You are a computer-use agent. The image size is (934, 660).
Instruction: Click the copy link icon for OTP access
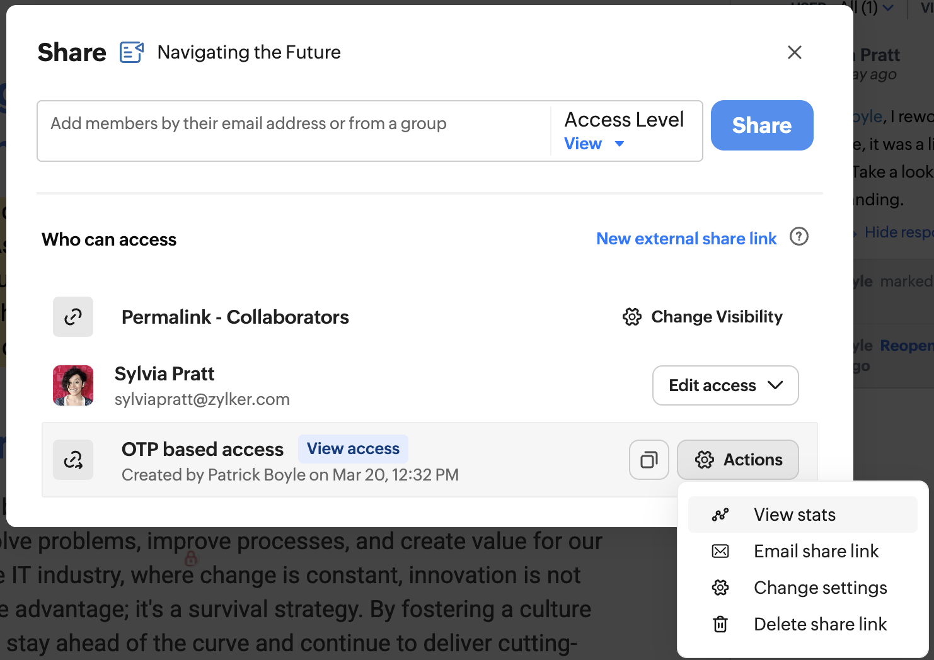649,460
